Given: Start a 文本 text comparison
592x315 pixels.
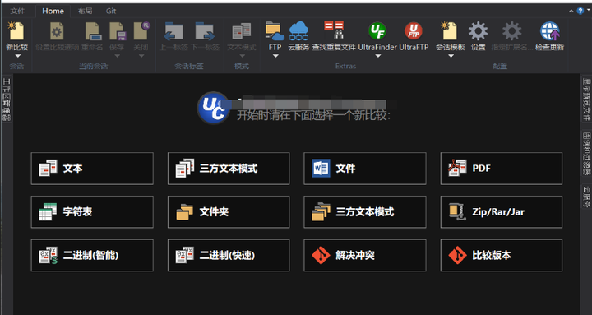Looking at the screenshot, I should coord(92,169).
